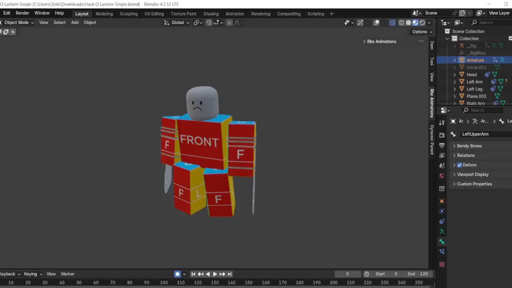Toggle snapping magnet icon

coord(209,22)
